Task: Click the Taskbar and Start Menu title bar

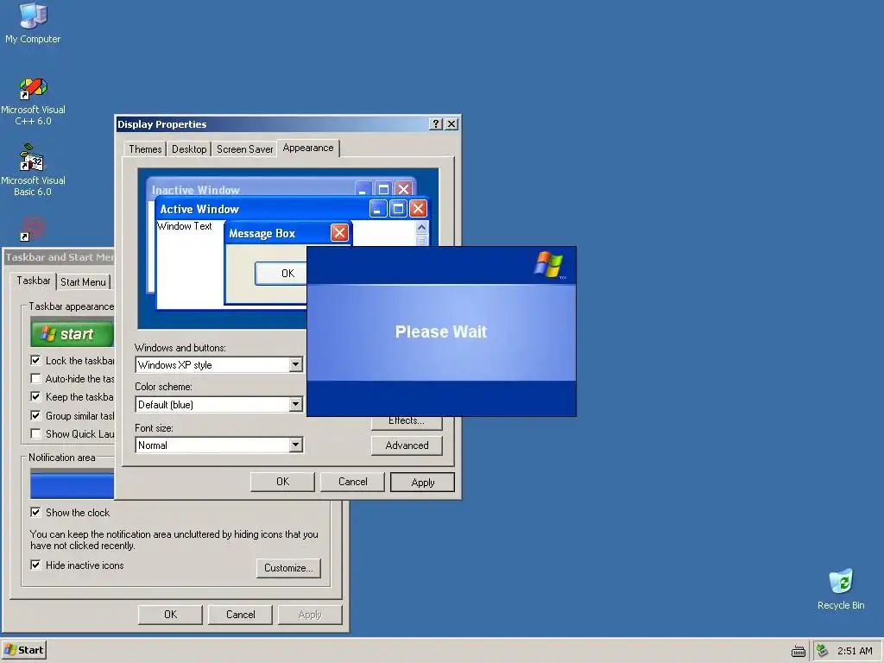Action: pyautogui.click(x=59, y=257)
